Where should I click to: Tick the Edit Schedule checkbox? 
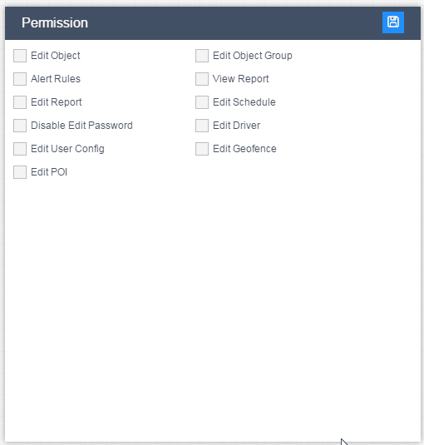202,102
